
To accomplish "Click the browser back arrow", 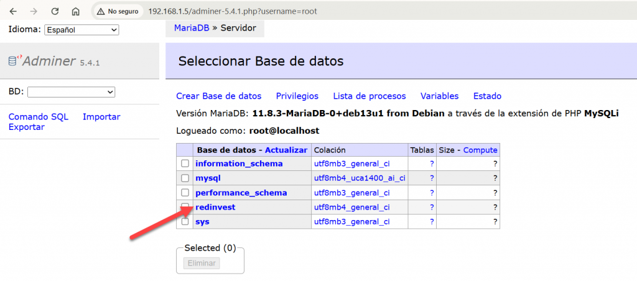I will pos(14,11).
